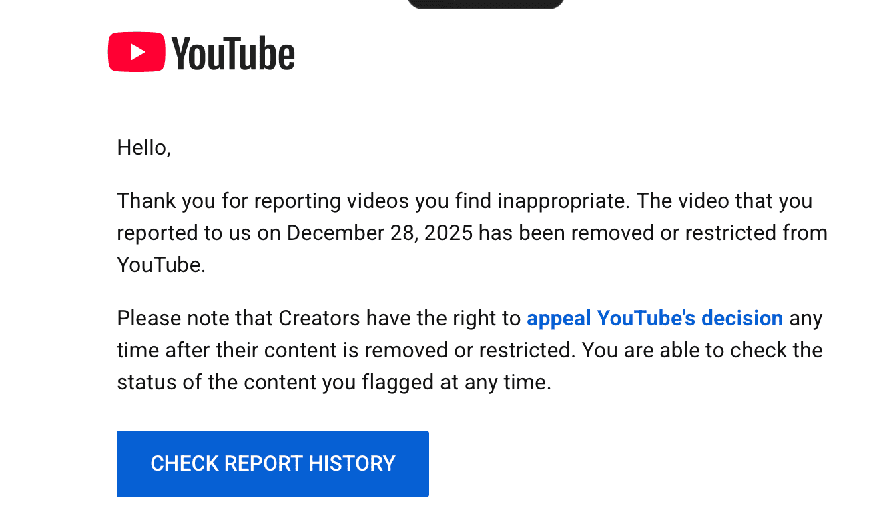Click "You are able to check the" phrase

pyautogui.click(x=702, y=350)
